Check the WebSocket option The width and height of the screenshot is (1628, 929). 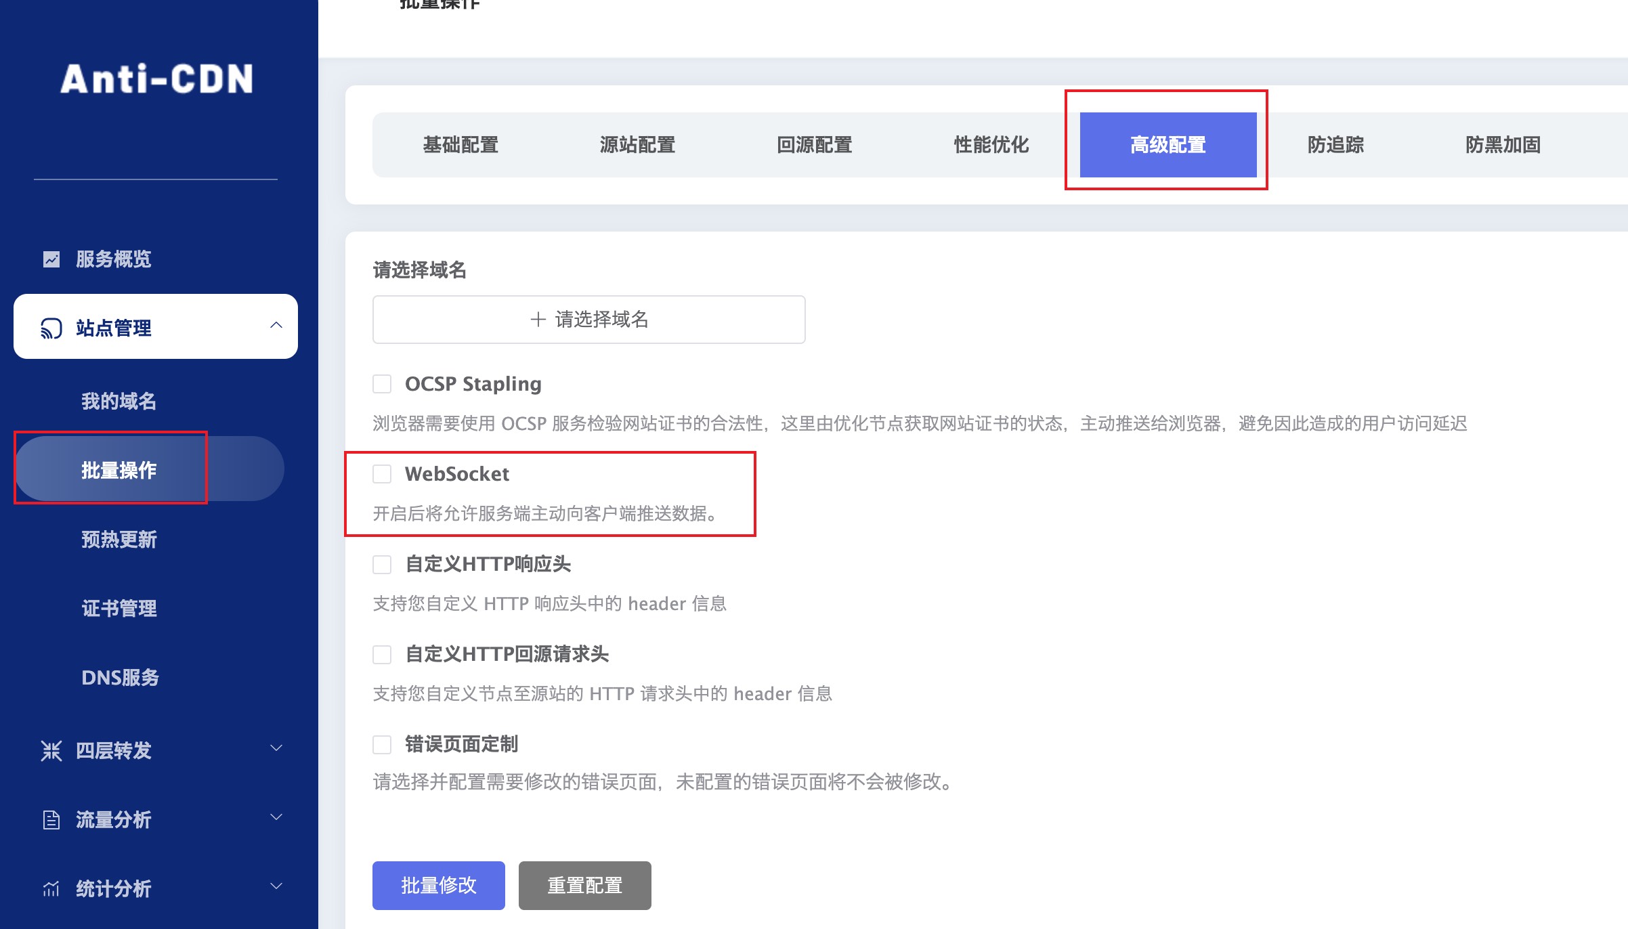click(382, 474)
